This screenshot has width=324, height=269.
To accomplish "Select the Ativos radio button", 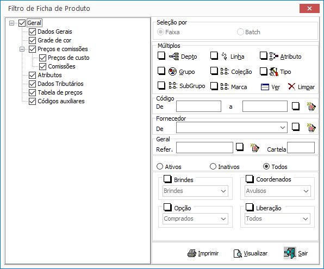I will [160, 166].
